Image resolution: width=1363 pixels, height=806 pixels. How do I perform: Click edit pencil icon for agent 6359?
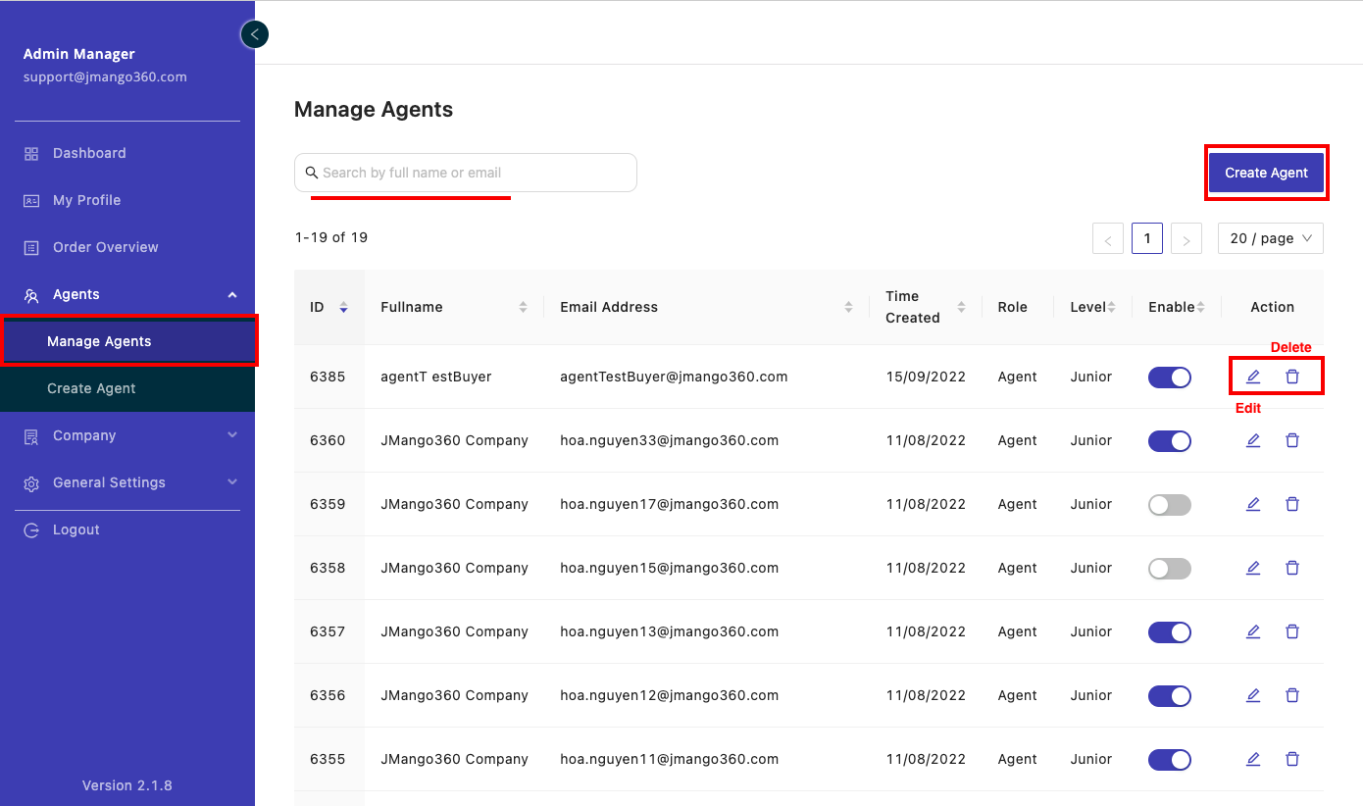point(1252,504)
